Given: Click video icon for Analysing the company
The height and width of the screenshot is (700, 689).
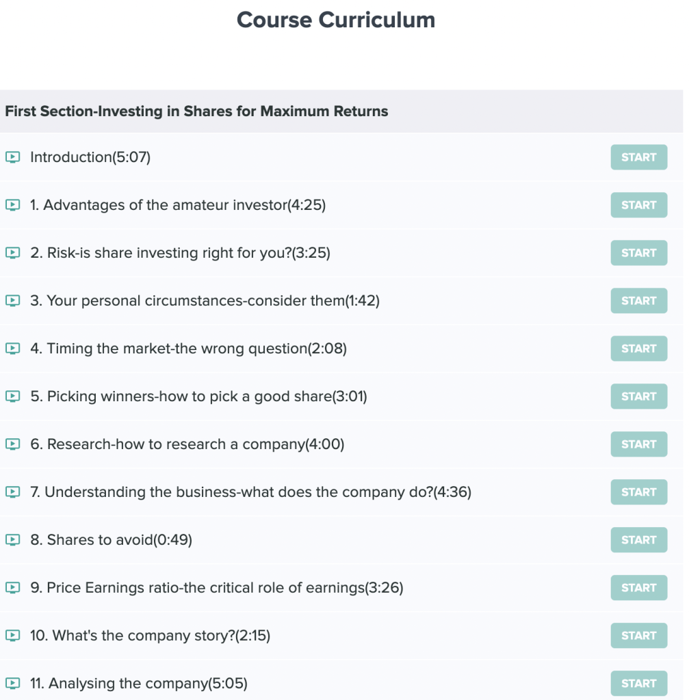Looking at the screenshot, I should 12,683.
